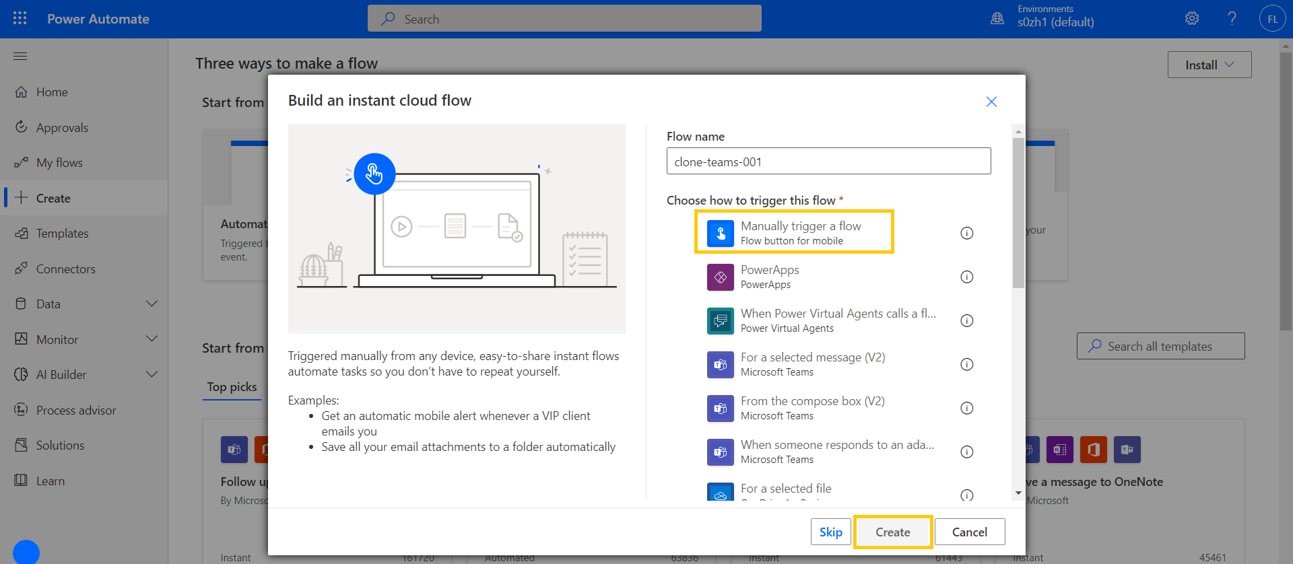Open the Settings gear icon
This screenshot has width=1293, height=564.
[1192, 19]
